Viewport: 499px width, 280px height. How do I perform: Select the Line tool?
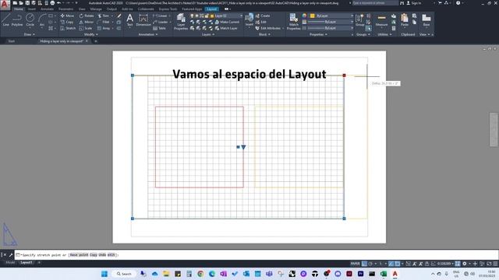pyautogui.click(x=5, y=20)
